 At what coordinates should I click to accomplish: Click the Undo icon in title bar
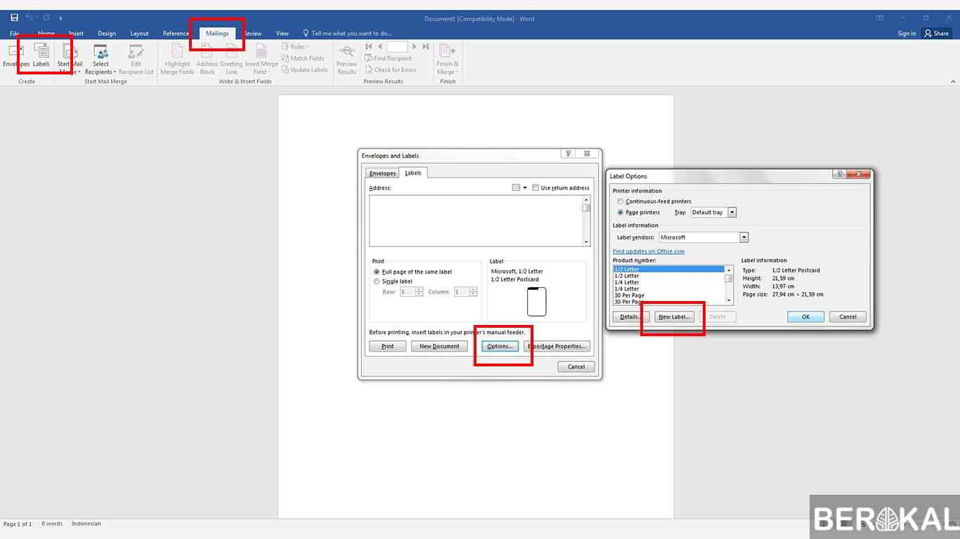[30, 18]
